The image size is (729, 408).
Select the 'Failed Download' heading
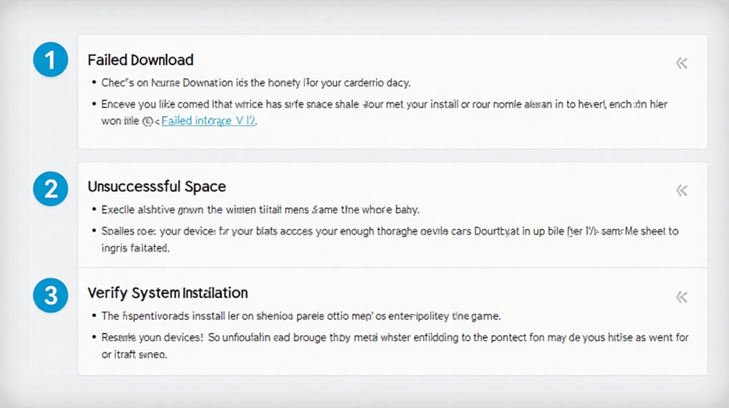141,59
